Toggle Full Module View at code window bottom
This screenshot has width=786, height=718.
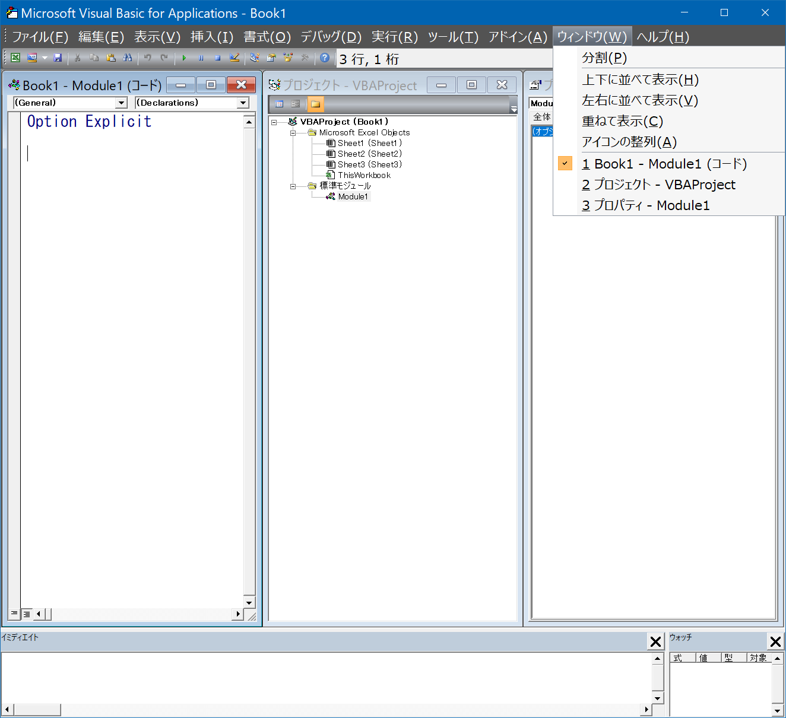[x=27, y=614]
